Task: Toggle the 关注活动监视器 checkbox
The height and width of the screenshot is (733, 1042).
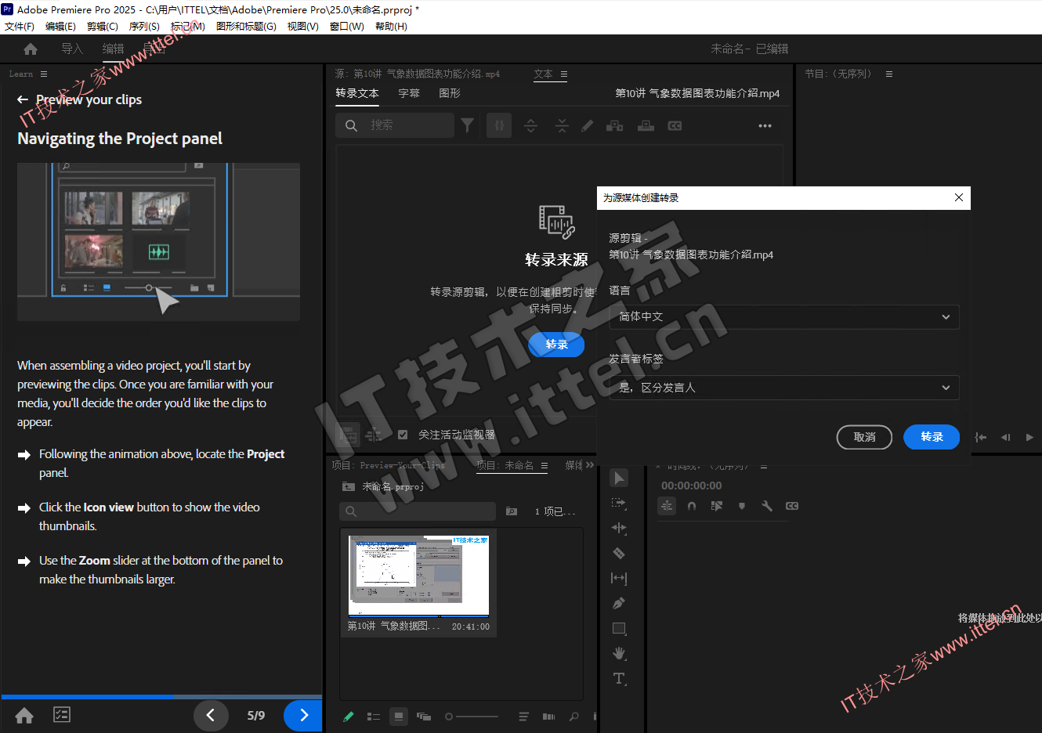Action: [x=403, y=435]
